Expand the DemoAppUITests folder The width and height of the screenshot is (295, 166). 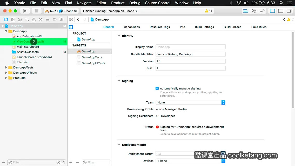pos(6,73)
